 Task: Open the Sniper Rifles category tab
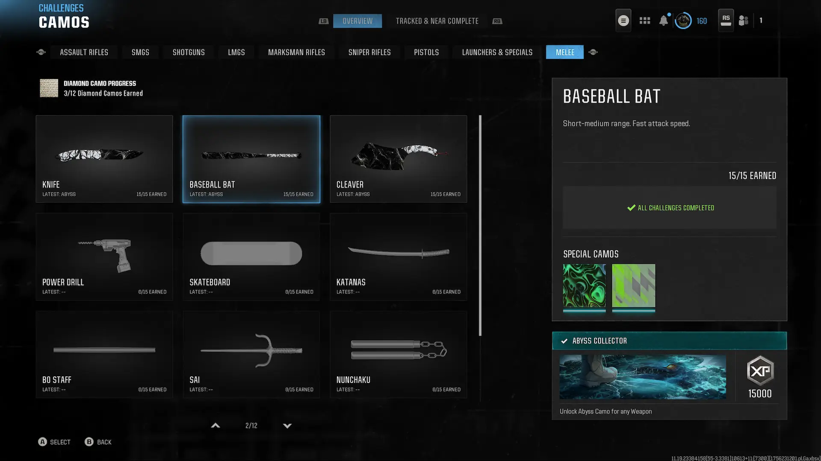click(369, 52)
